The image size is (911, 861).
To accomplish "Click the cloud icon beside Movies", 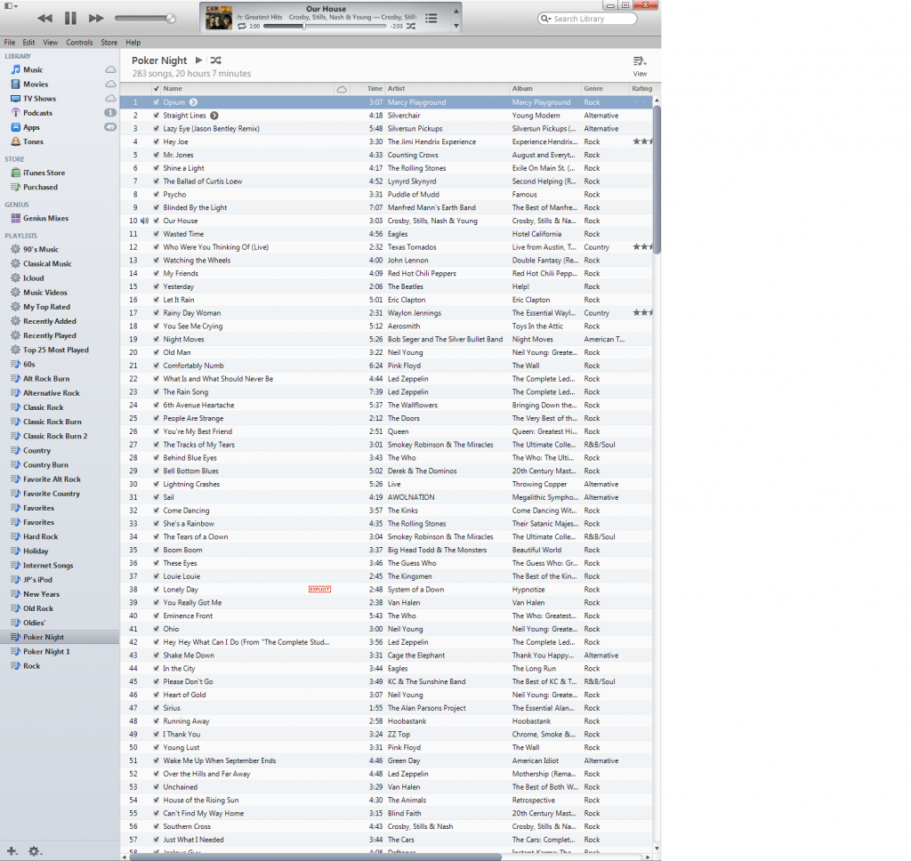I will point(110,84).
